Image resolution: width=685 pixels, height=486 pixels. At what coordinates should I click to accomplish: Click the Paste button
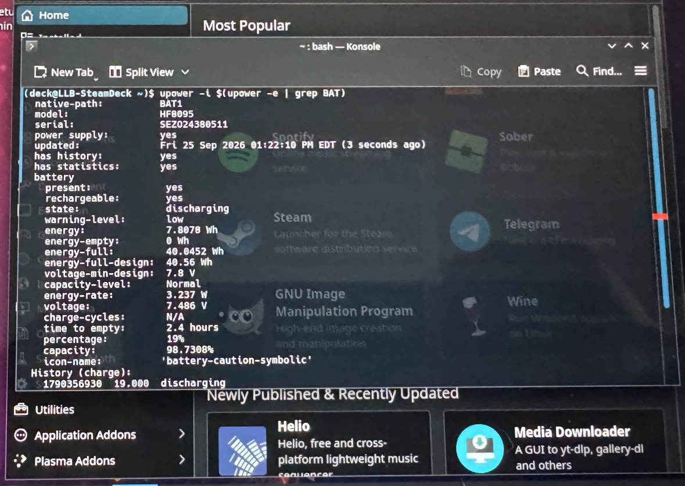[x=539, y=72]
